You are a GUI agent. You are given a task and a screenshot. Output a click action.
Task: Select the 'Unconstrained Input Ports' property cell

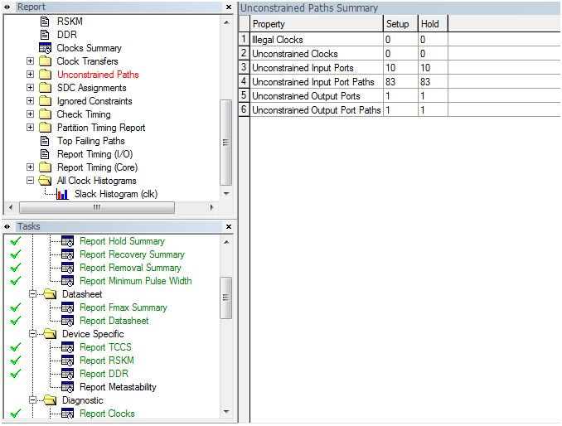click(317, 68)
